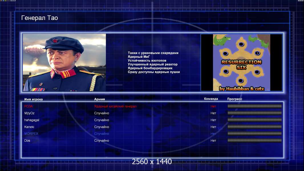Click team value 'Нет' in hahagagal row
304x171 pixels.
tap(213, 120)
